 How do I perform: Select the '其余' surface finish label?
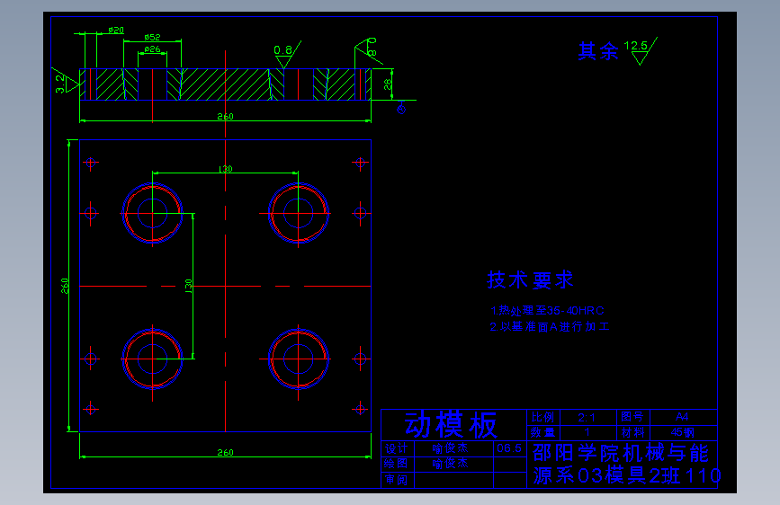(x=598, y=50)
